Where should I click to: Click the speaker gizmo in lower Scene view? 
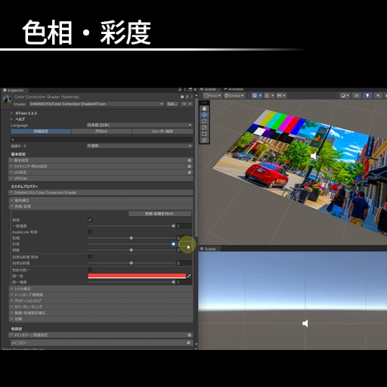[305, 324]
